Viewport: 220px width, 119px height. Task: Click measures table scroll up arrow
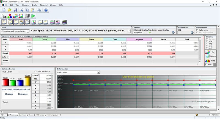click(x=200, y=39)
